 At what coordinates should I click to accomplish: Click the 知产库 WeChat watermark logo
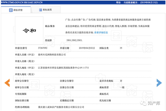[x=150, y=103]
